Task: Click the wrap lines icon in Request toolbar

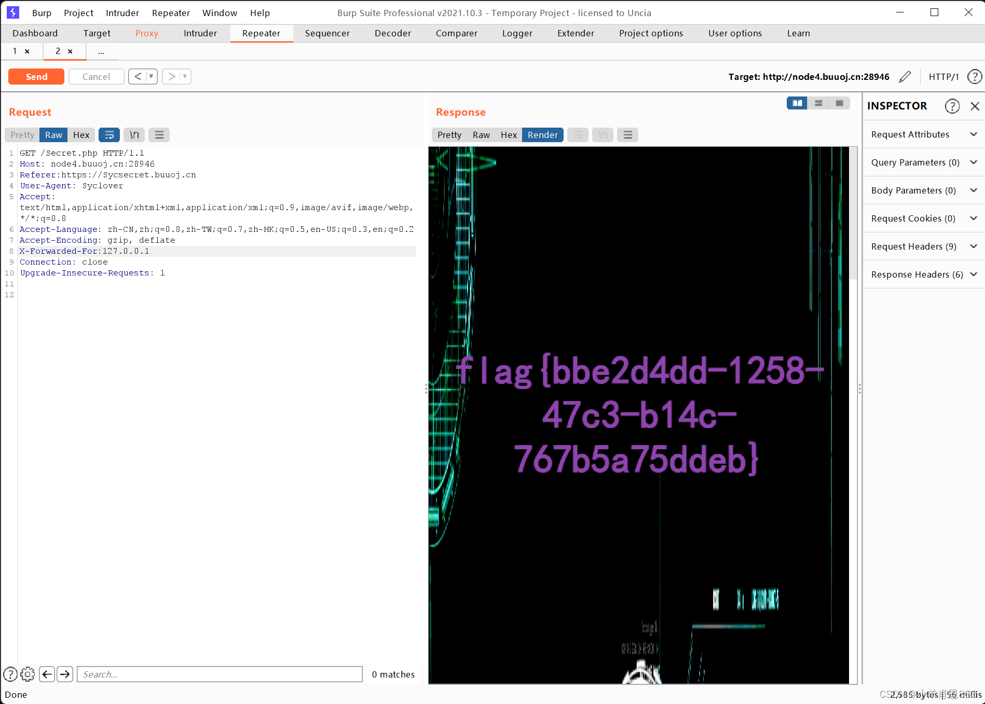Action: tap(109, 135)
